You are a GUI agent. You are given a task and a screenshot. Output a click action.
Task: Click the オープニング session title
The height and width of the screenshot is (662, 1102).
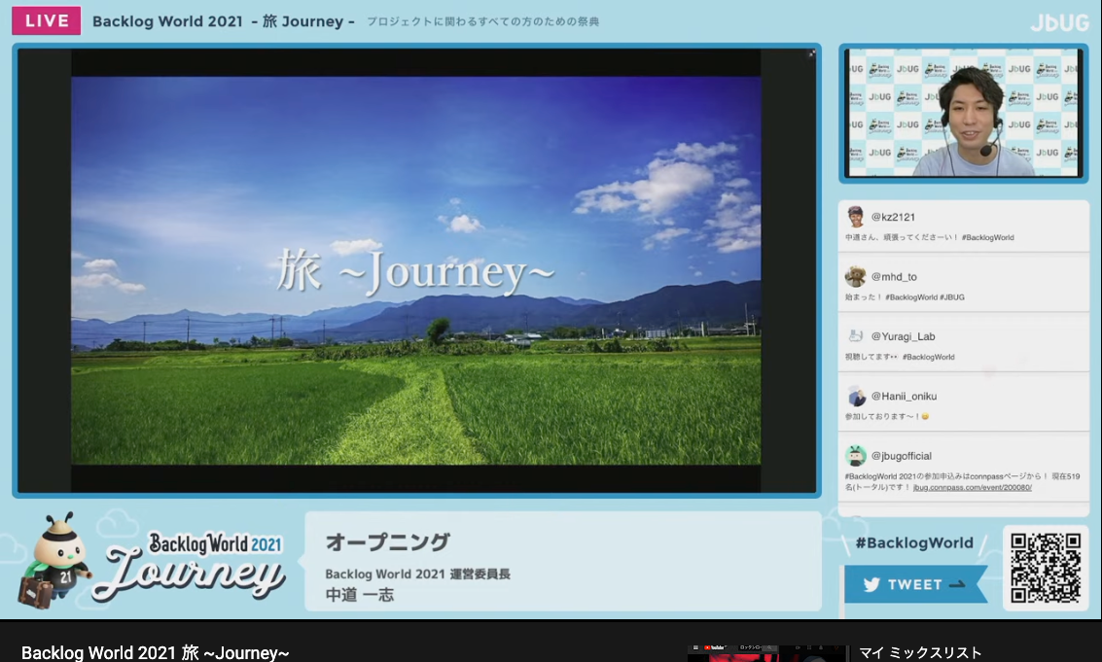pyautogui.click(x=387, y=541)
